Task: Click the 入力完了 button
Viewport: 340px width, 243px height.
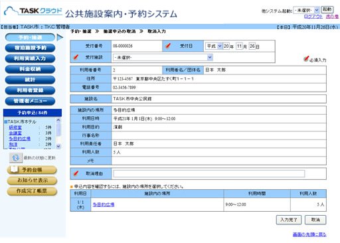Action: [x=289, y=220]
